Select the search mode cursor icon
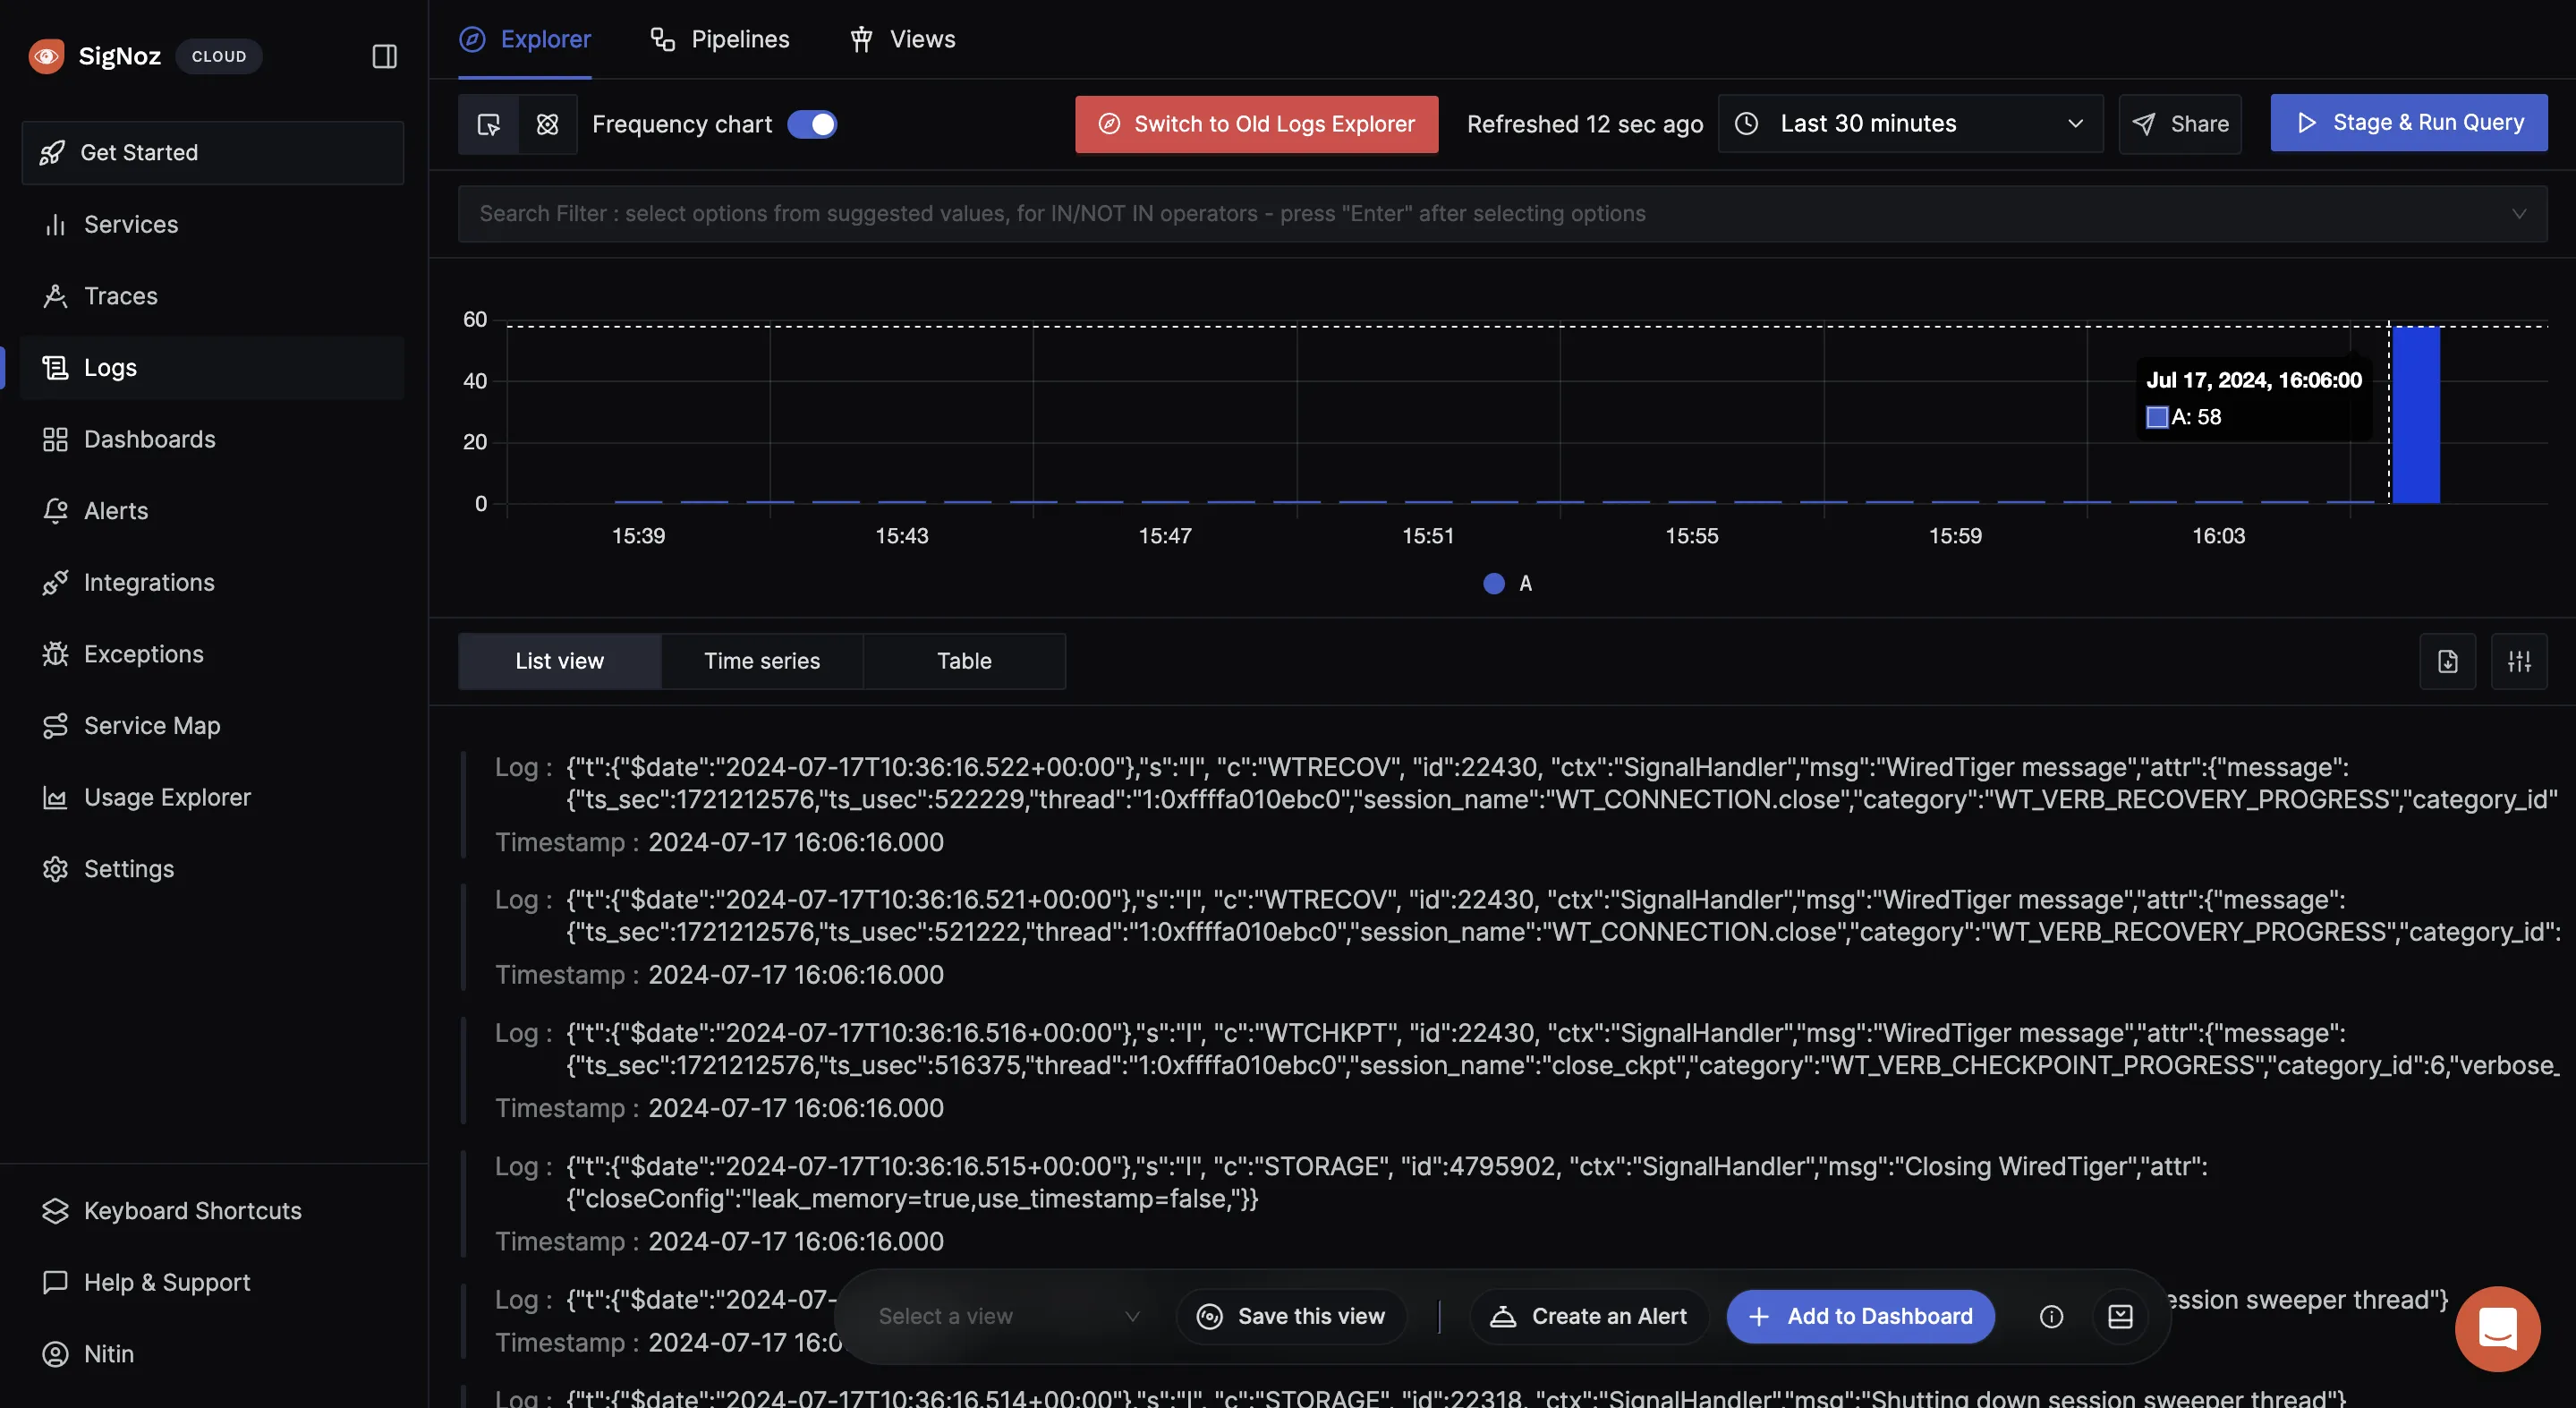This screenshot has height=1408, width=2576. [x=488, y=124]
